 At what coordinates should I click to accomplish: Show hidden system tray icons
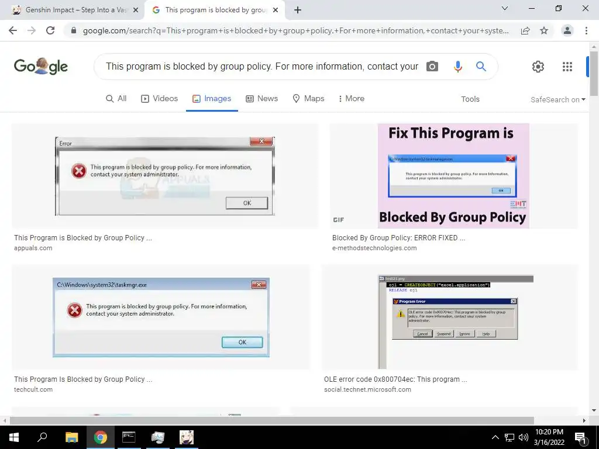tap(495, 437)
